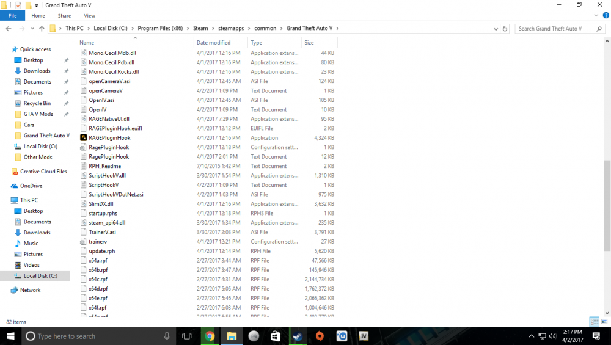Click the search magnifier icon
Screen dimensions: 611x345
click(x=599, y=29)
